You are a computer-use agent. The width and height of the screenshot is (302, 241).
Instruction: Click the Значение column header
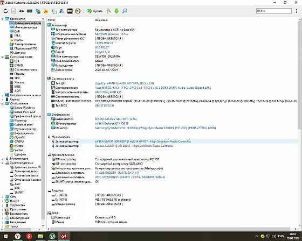[101, 20]
